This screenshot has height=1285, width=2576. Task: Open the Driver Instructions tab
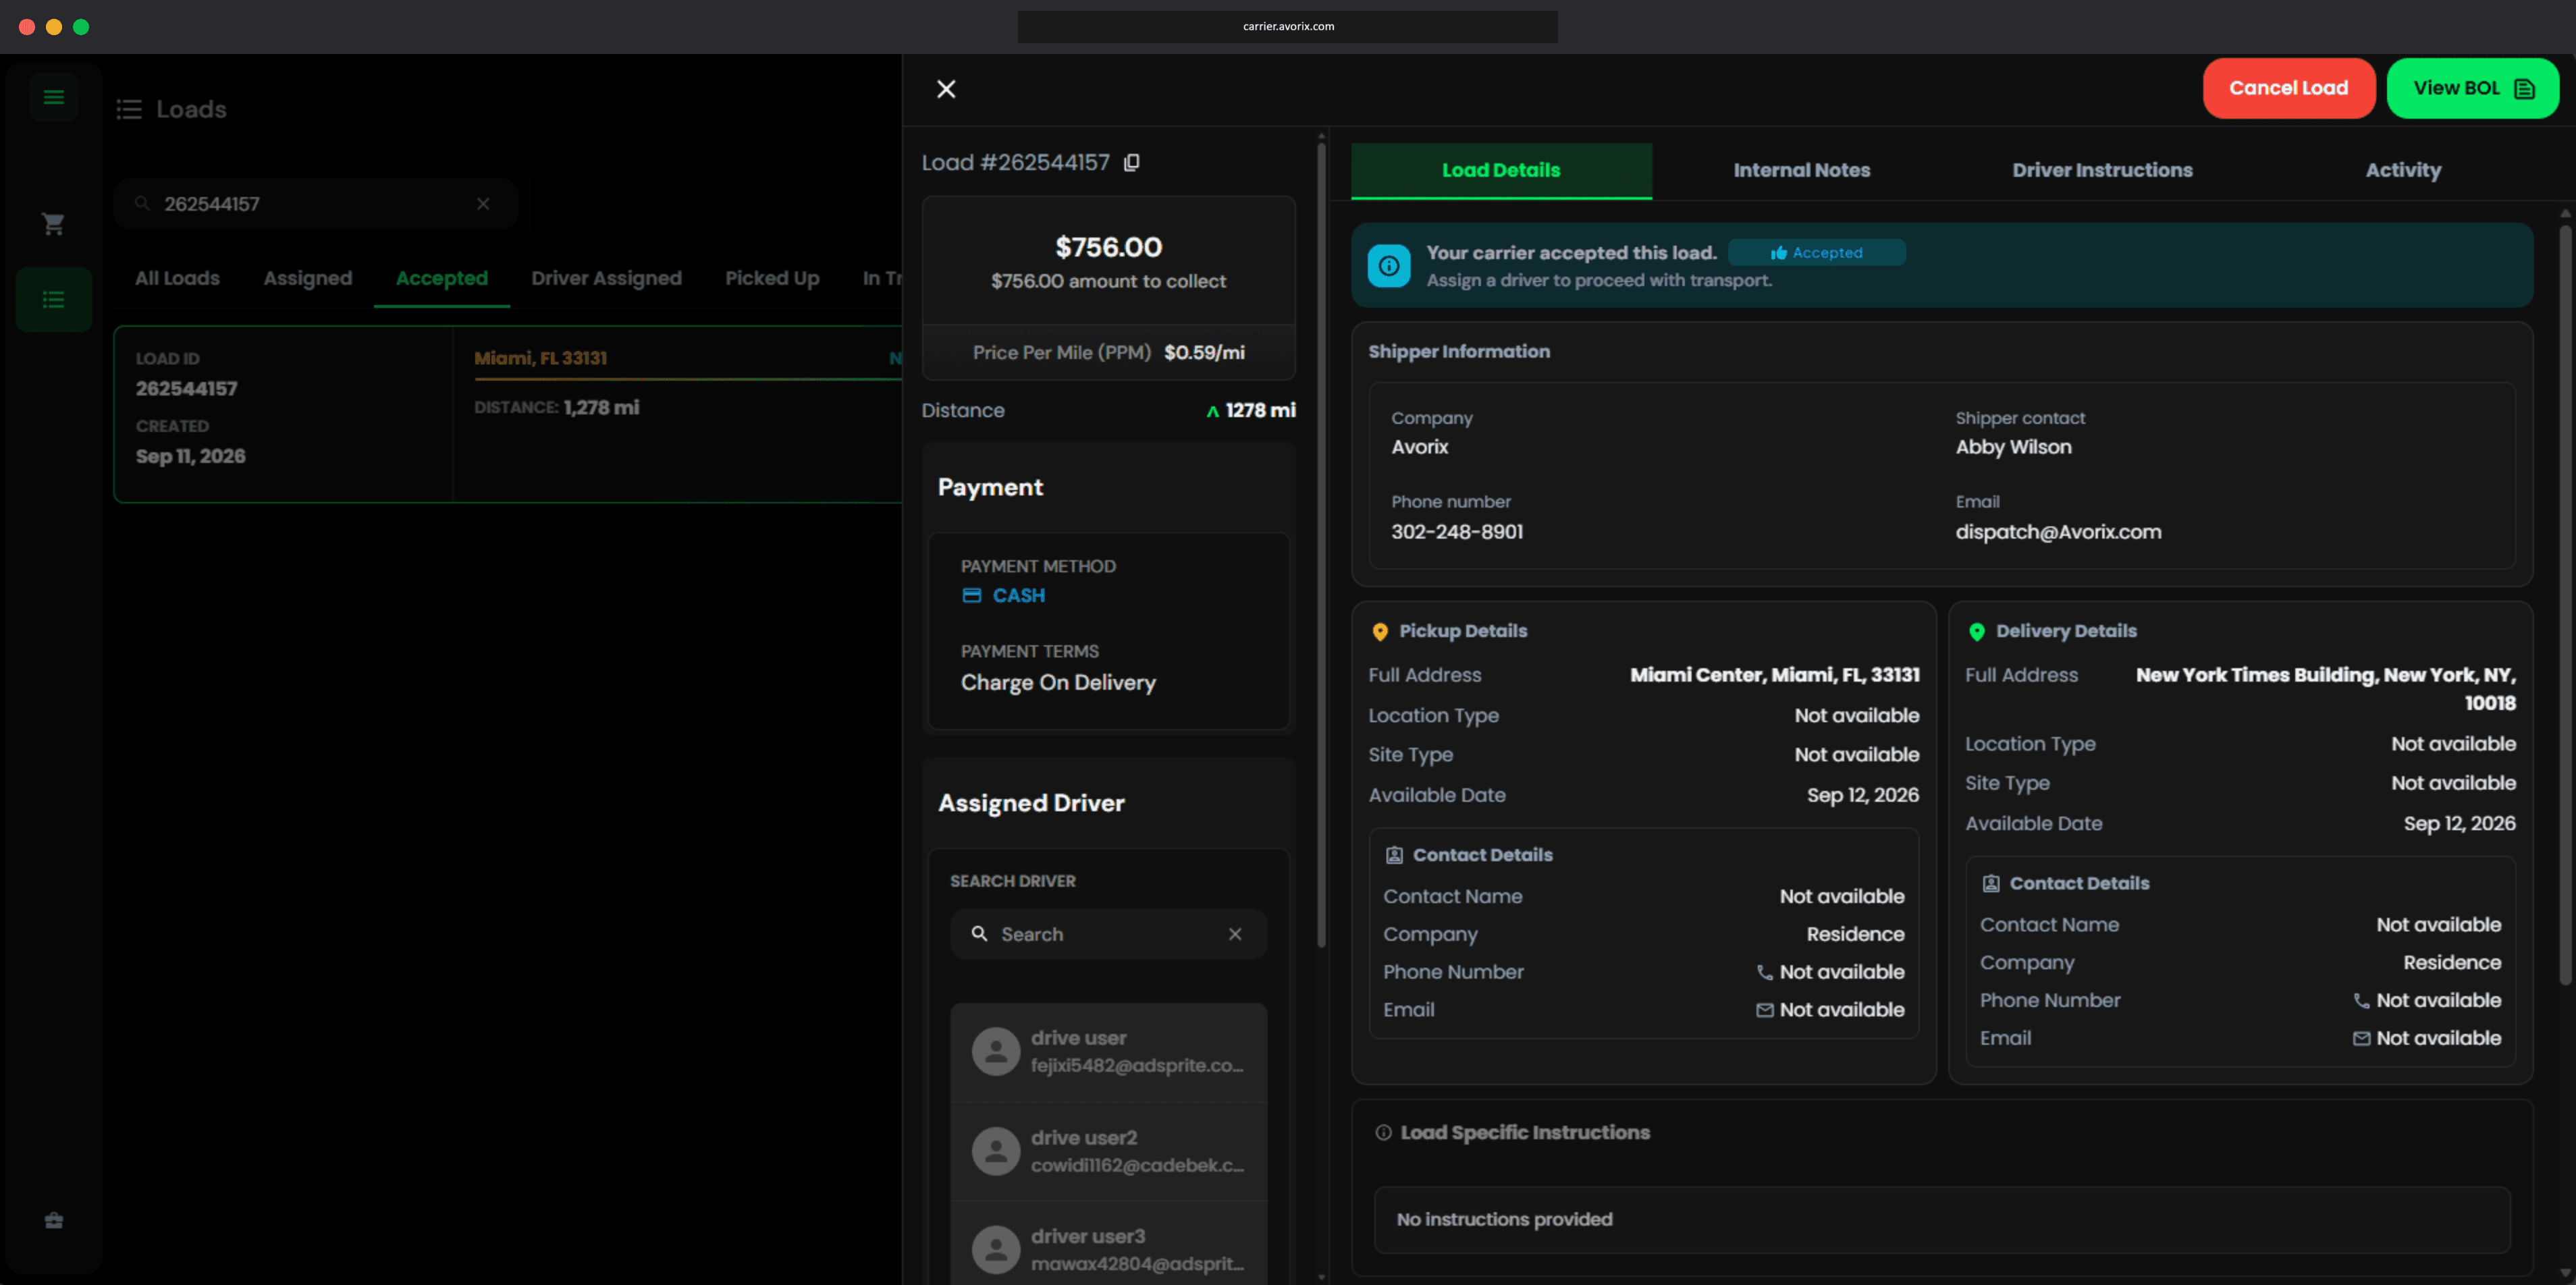(2102, 170)
